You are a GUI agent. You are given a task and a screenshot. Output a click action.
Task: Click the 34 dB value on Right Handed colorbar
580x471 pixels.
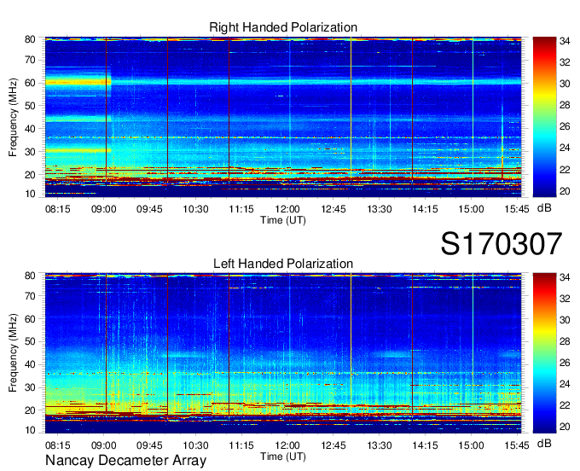(565, 41)
